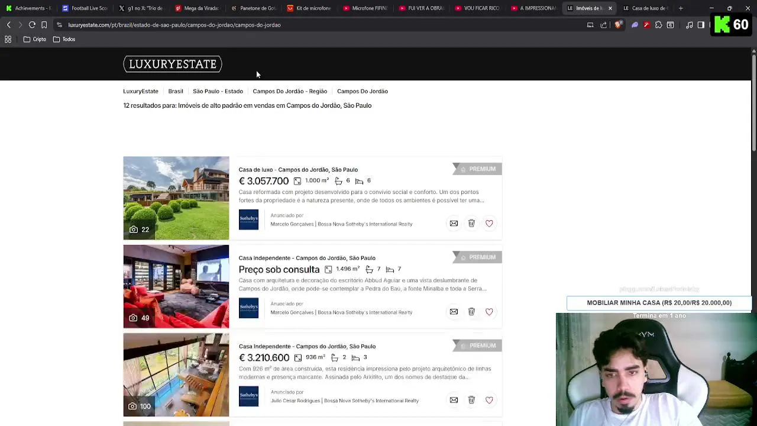Image resolution: width=757 pixels, height=426 pixels.
Task: Favorite the Preço sob consulta listing
Action: pyautogui.click(x=489, y=312)
